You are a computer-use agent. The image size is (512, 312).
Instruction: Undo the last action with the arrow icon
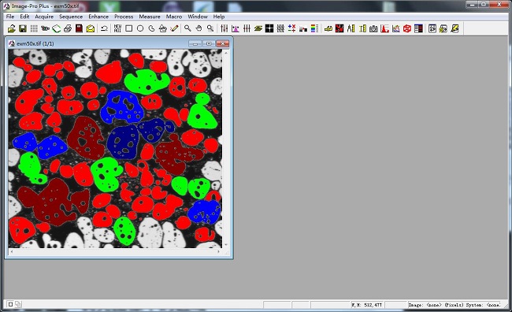click(x=104, y=28)
